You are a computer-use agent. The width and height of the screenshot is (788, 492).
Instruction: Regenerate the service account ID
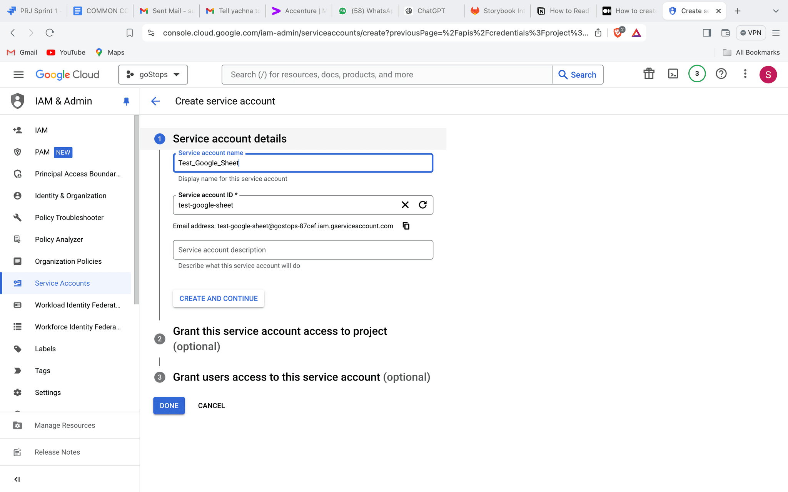click(x=422, y=204)
